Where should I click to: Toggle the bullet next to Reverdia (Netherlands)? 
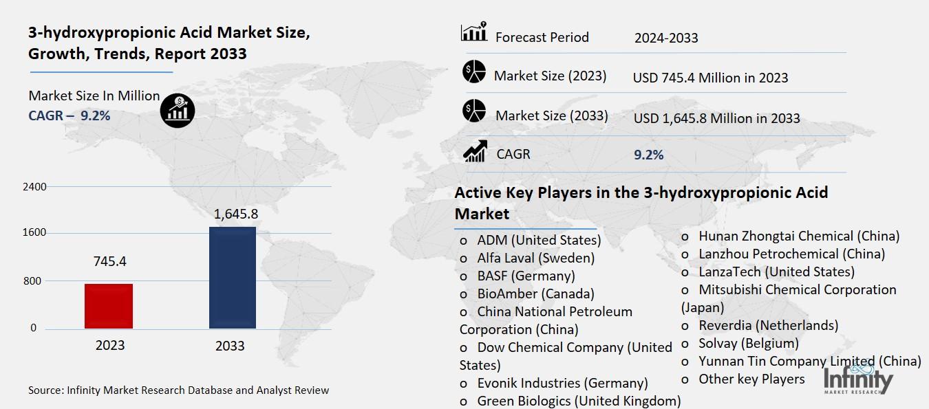tap(683, 325)
